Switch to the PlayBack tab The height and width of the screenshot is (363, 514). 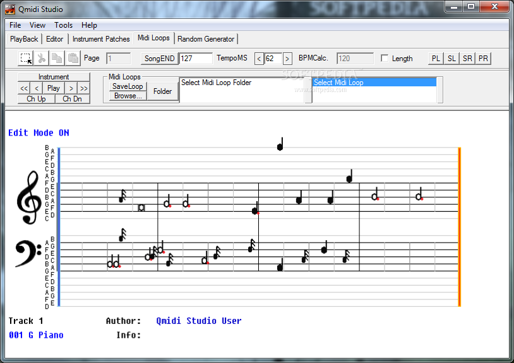pos(24,39)
